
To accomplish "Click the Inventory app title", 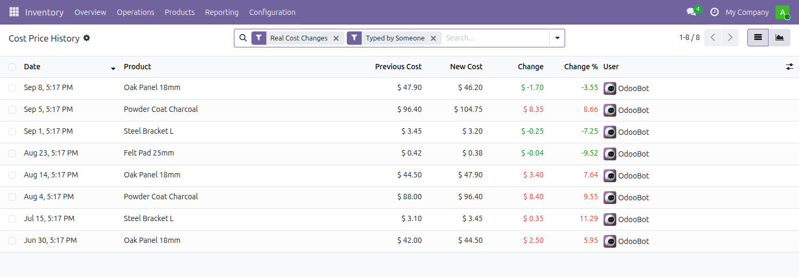I will [44, 12].
